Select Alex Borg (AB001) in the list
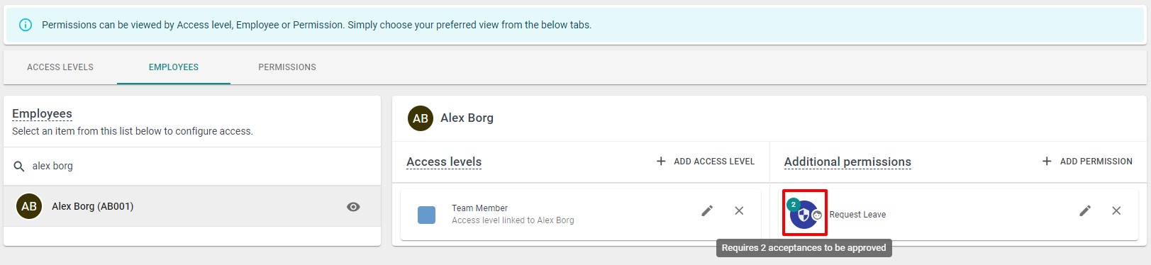The width and height of the screenshot is (1151, 265). pyautogui.click(x=192, y=206)
